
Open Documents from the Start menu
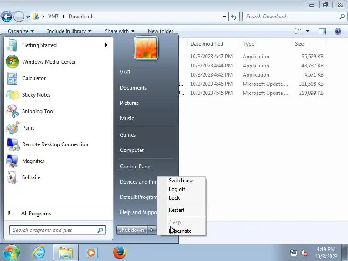(134, 88)
